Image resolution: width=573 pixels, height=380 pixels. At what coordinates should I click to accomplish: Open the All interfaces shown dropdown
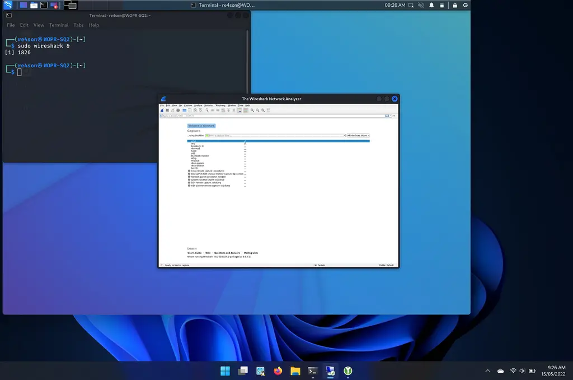point(358,136)
